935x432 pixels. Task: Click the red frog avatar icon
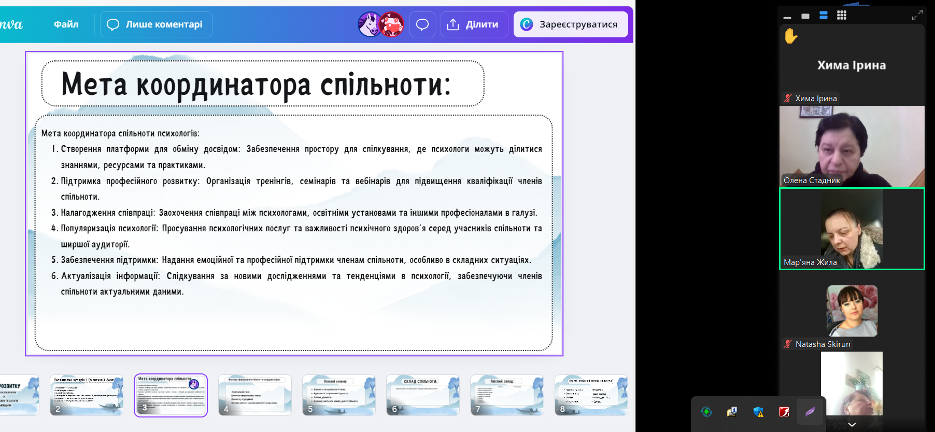pyautogui.click(x=392, y=24)
